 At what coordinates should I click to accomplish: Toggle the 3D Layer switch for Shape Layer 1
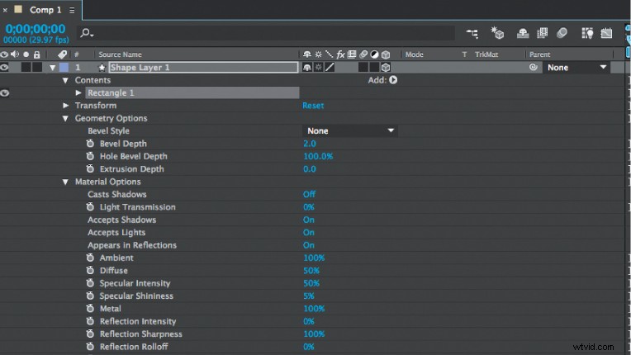(x=386, y=68)
